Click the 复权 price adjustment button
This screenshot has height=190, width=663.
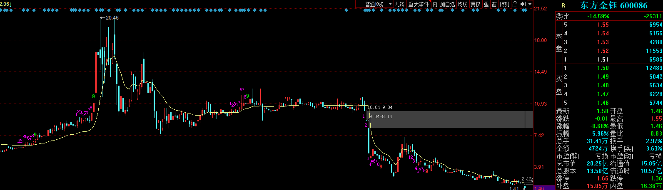click(475, 4)
